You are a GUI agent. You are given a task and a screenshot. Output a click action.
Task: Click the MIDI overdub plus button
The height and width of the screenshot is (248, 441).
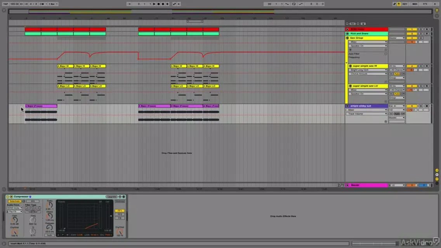point(167,4)
